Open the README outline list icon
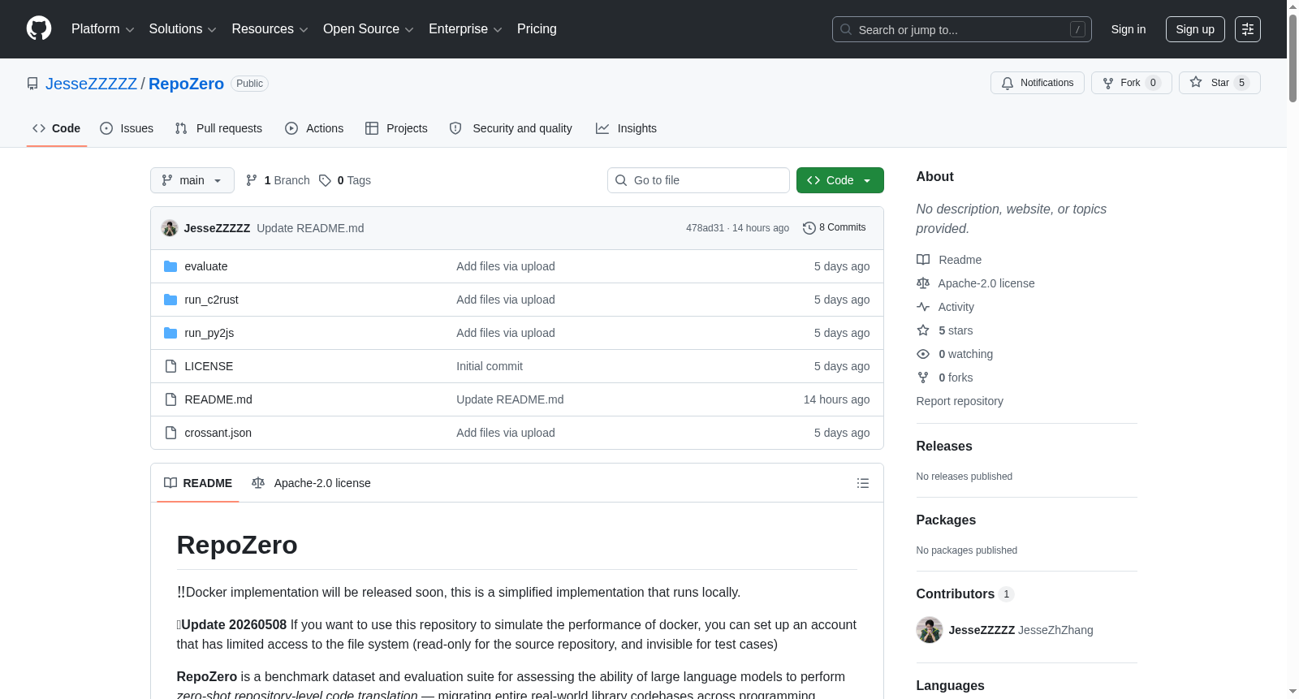 point(863,483)
